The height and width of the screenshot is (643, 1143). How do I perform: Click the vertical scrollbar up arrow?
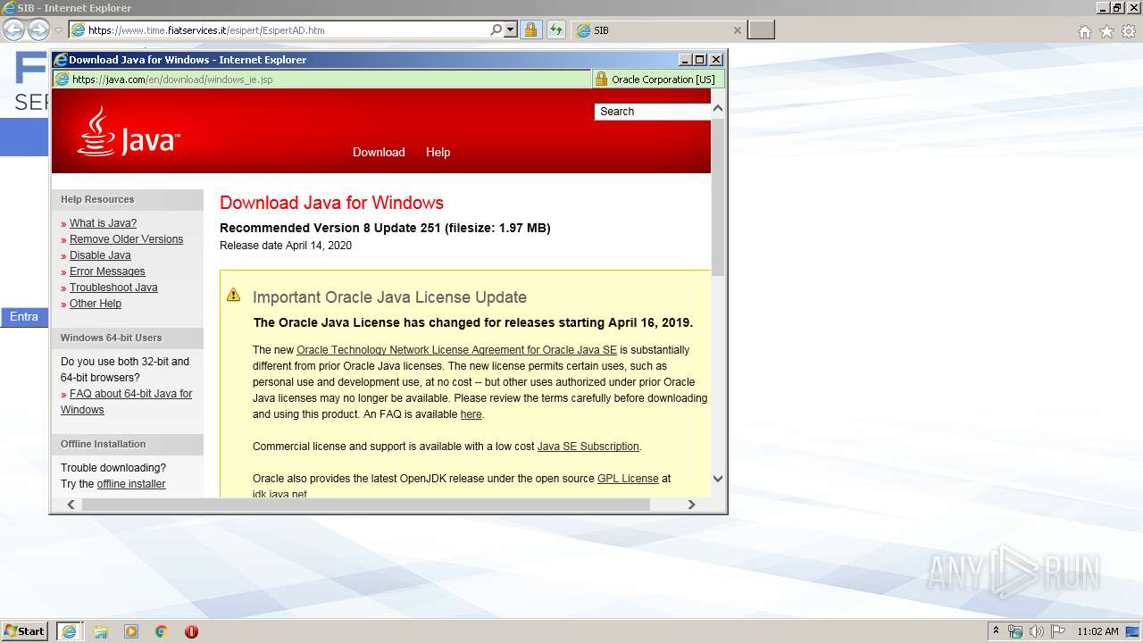click(717, 108)
